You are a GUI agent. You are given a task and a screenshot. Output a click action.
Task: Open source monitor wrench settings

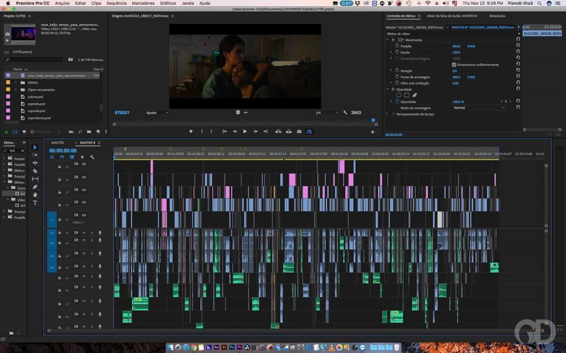coord(345,112)
